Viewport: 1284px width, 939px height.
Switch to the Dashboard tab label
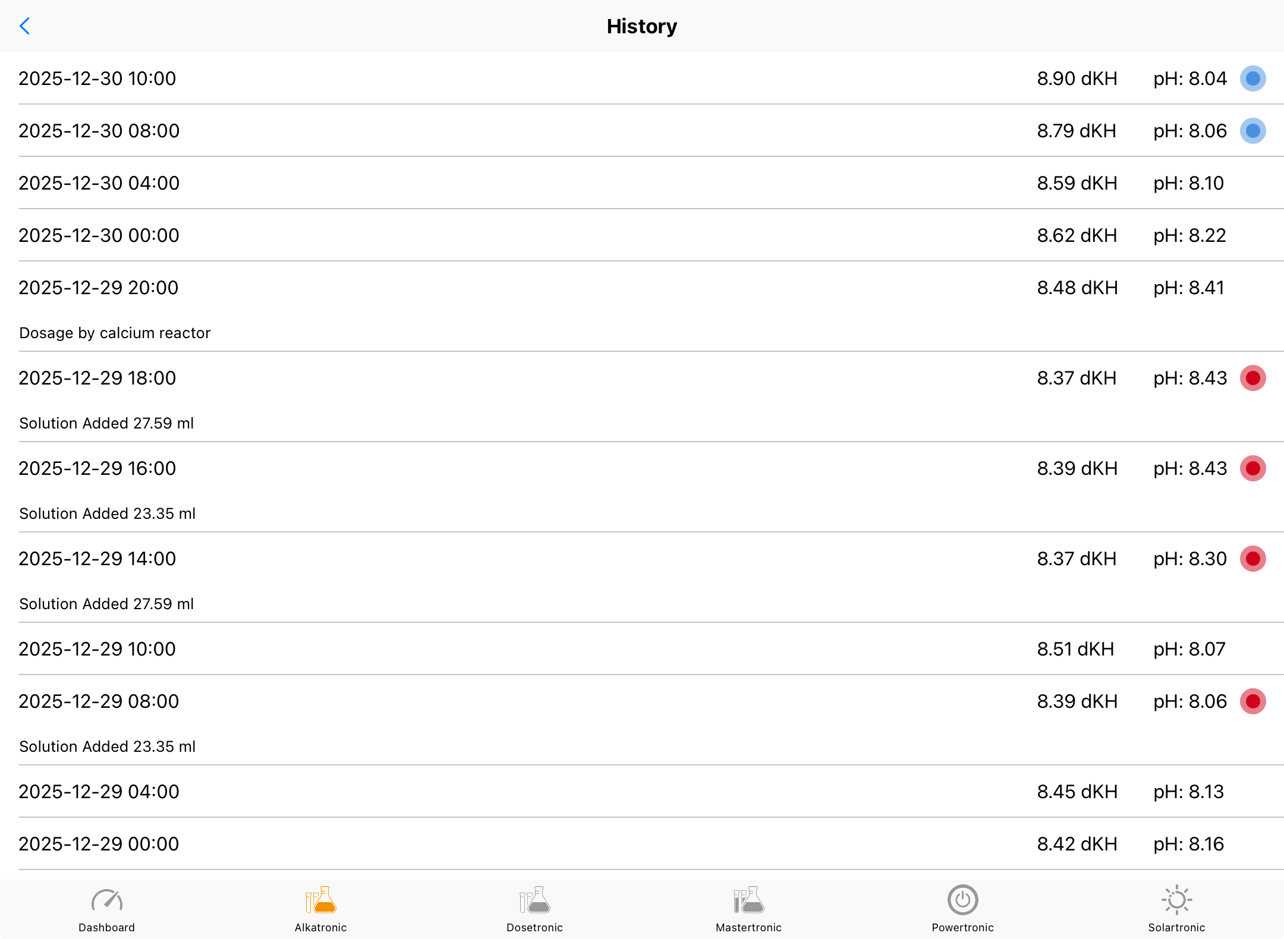(x=107, y=928)
